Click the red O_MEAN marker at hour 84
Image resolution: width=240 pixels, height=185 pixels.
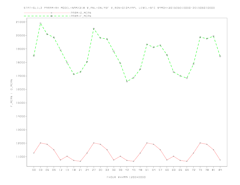point(220,160)
